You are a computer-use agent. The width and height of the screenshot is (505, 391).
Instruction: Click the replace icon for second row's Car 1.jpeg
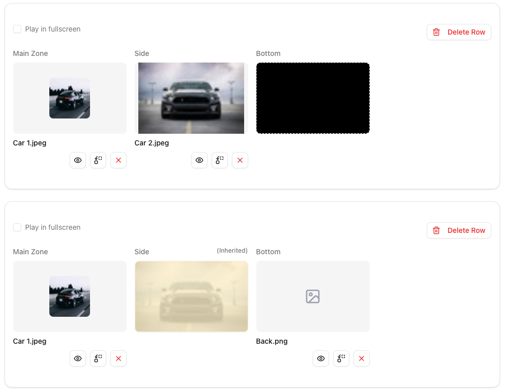[x=98, y=358]
